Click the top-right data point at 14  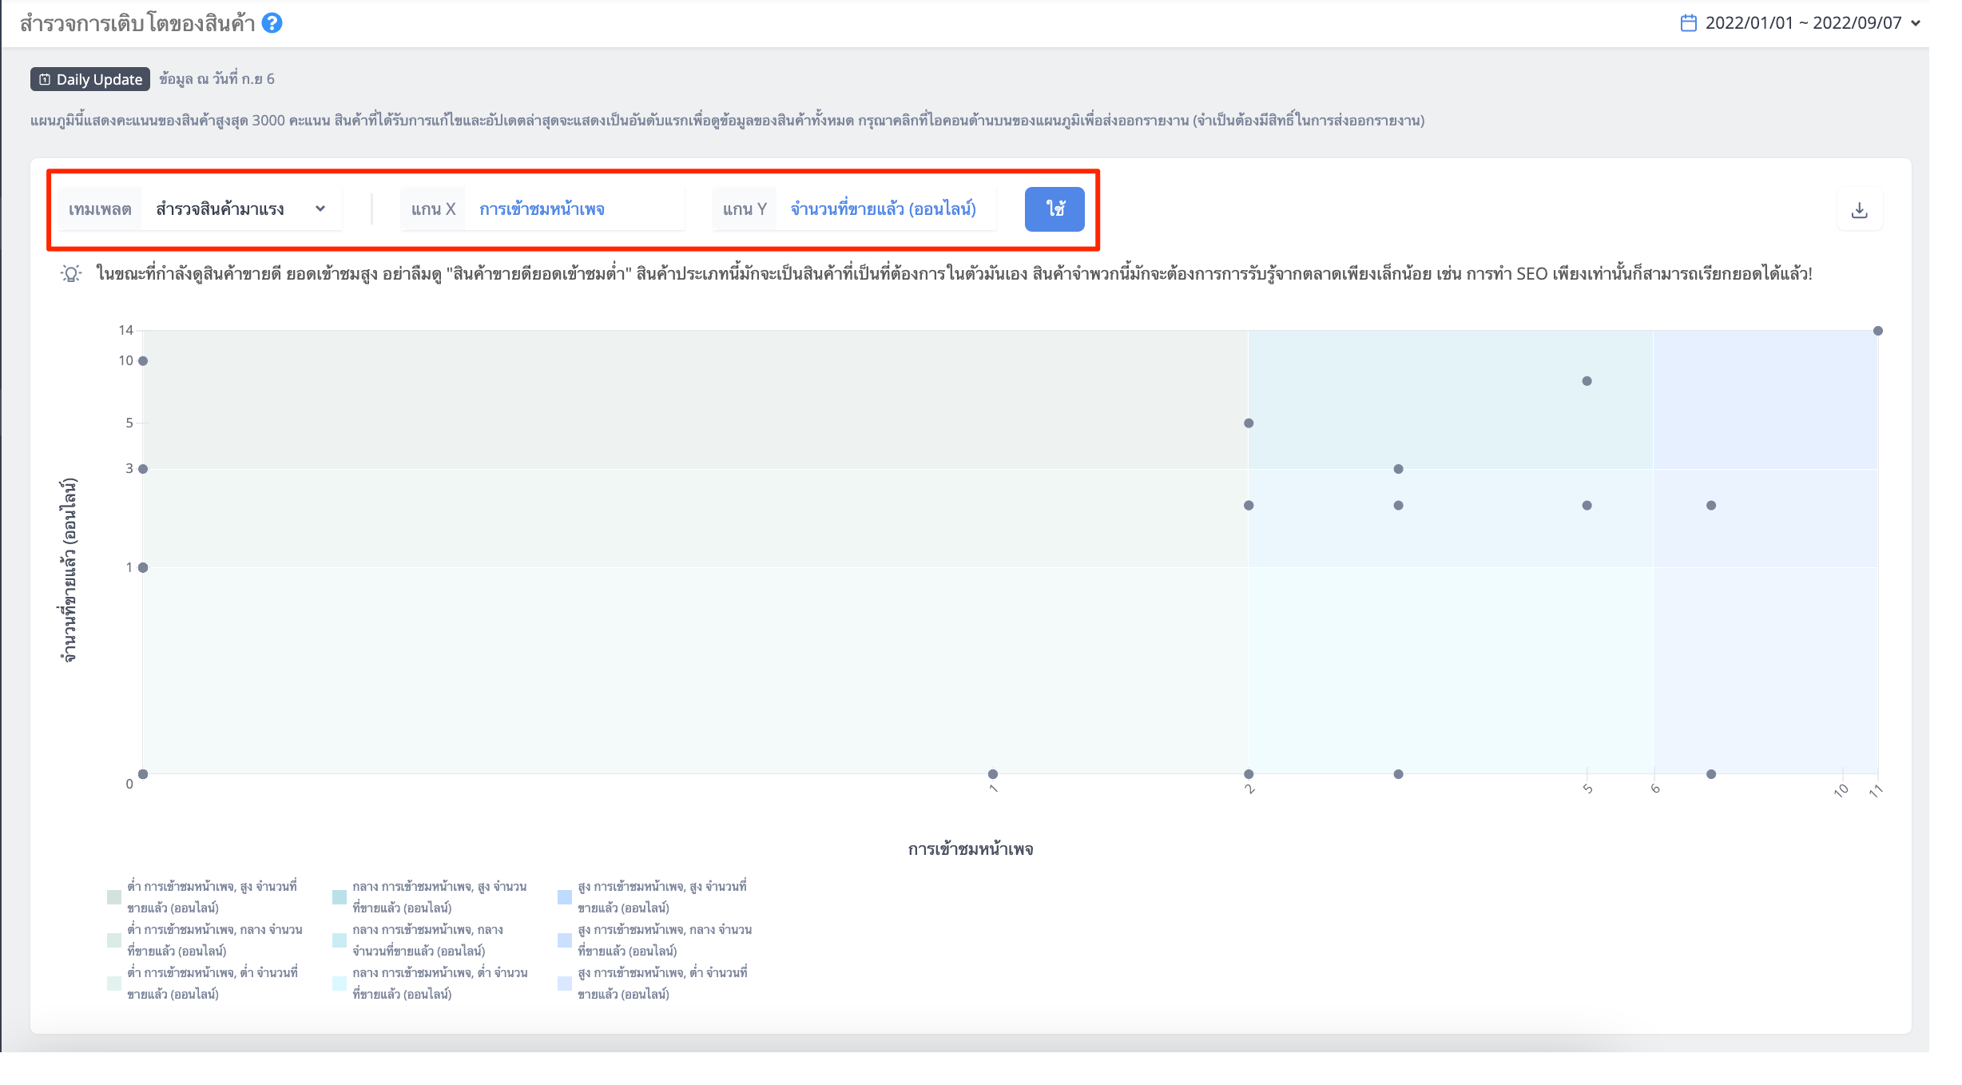point(1878,331)
